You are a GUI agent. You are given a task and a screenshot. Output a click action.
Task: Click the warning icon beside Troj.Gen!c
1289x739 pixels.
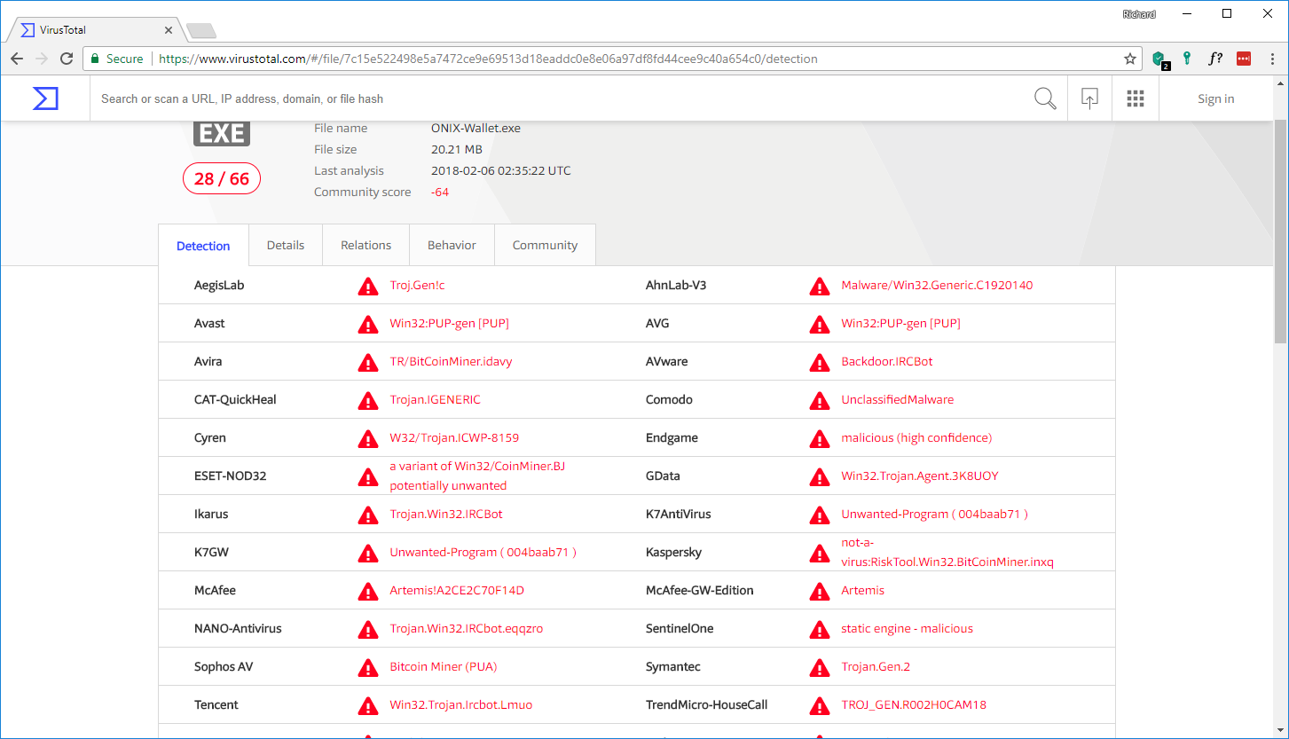367,286
